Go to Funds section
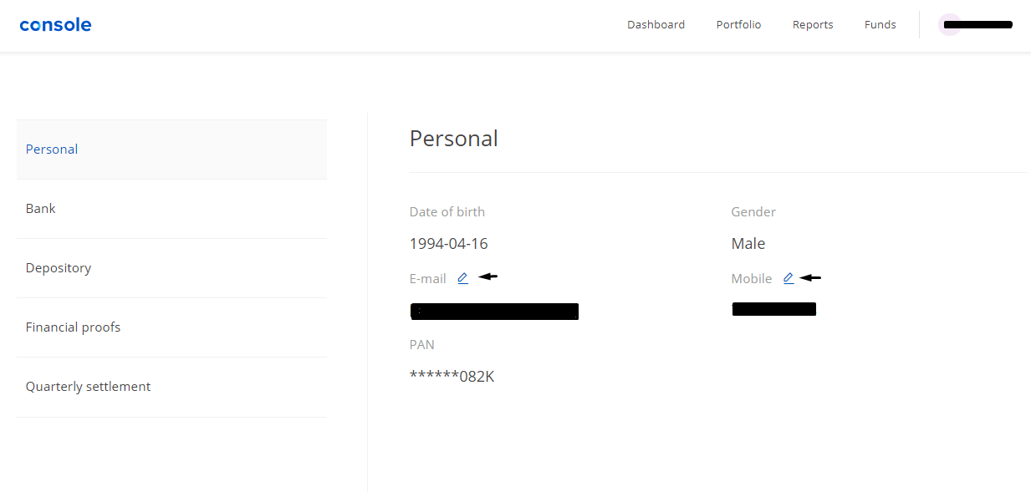 880,25
